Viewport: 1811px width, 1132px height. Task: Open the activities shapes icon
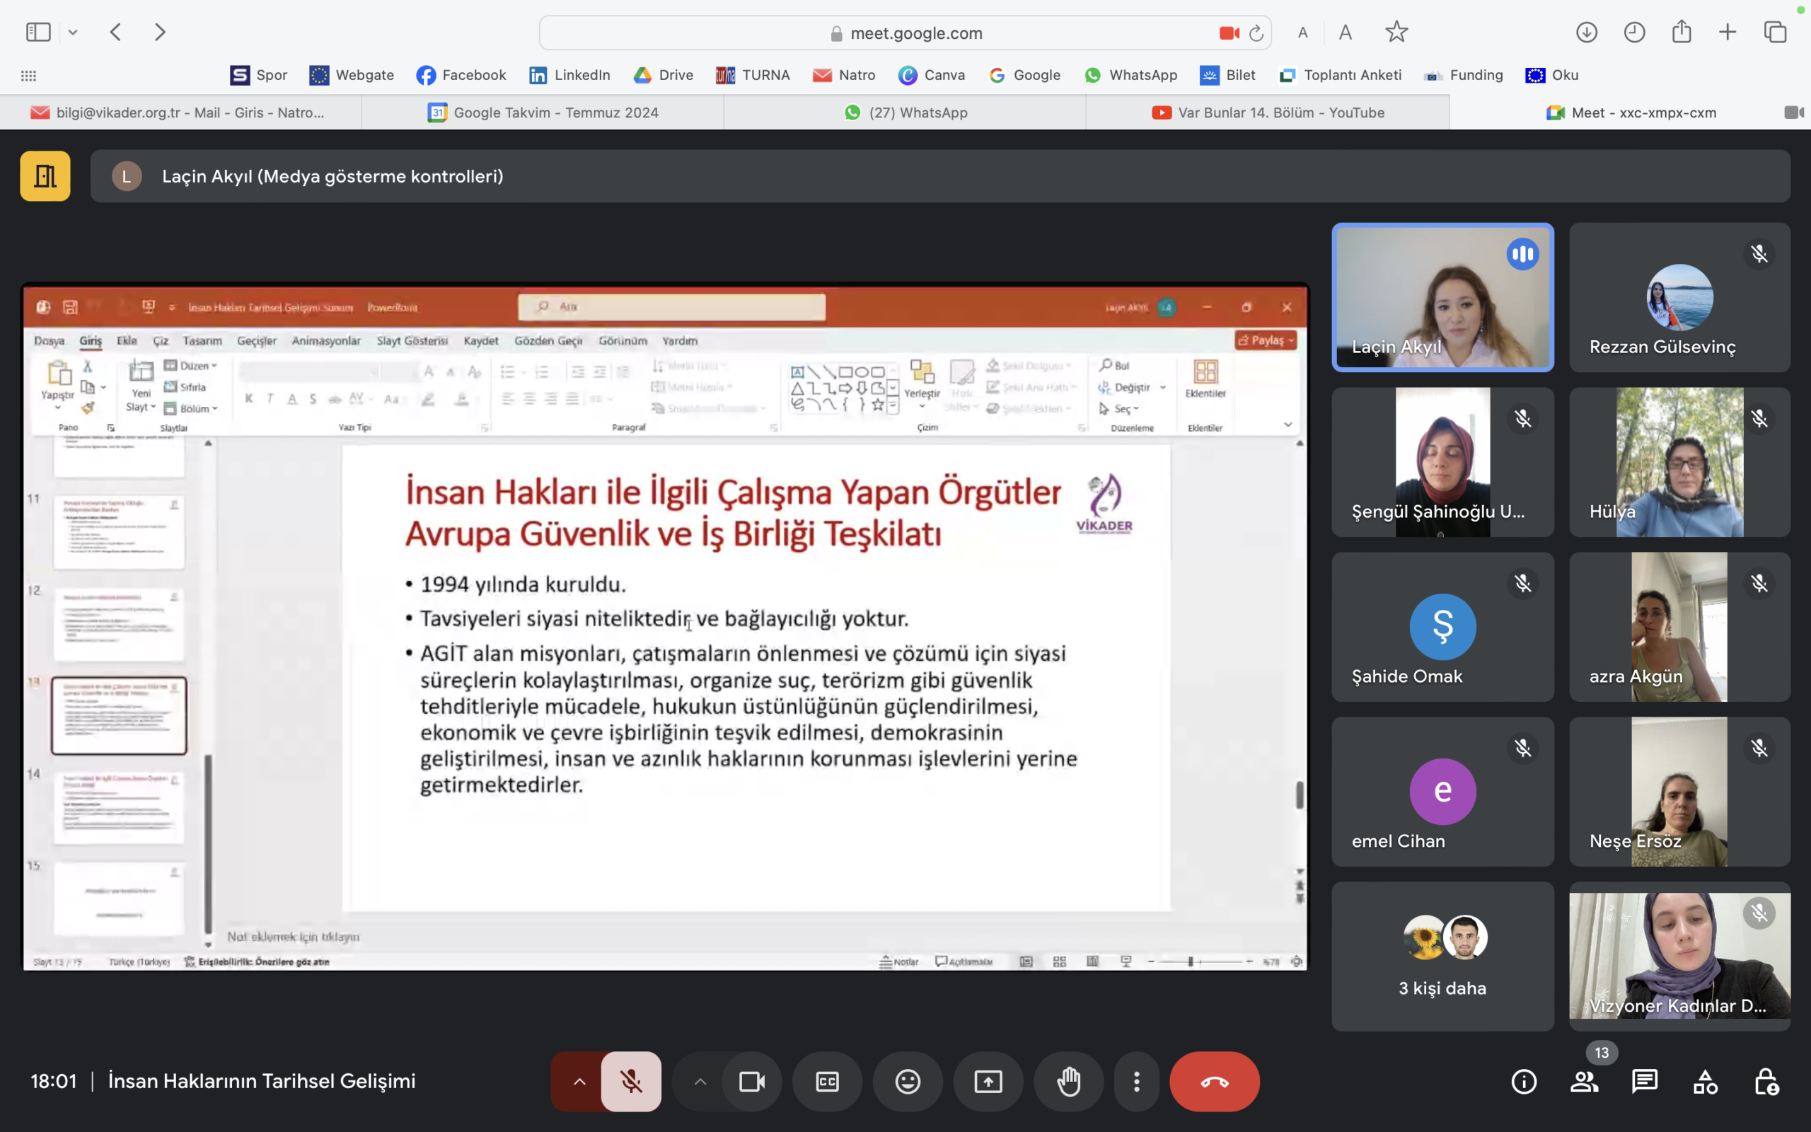pos(1706,1081)
